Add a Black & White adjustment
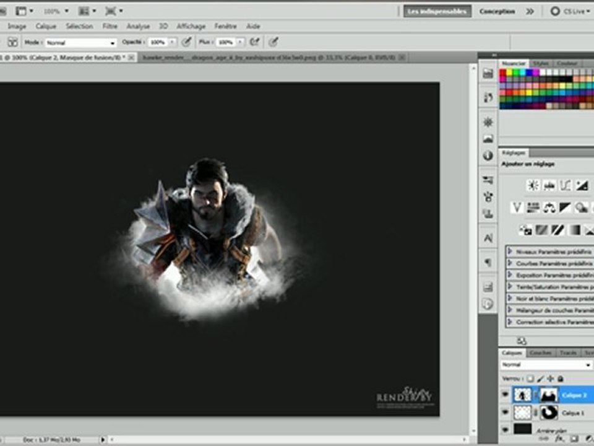Viewport: 594px width, 446px height. click(565, 208)
